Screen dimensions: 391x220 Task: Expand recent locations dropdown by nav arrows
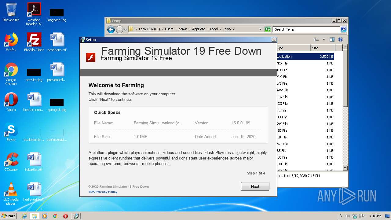pyautogui.click(x=125, y=30)
